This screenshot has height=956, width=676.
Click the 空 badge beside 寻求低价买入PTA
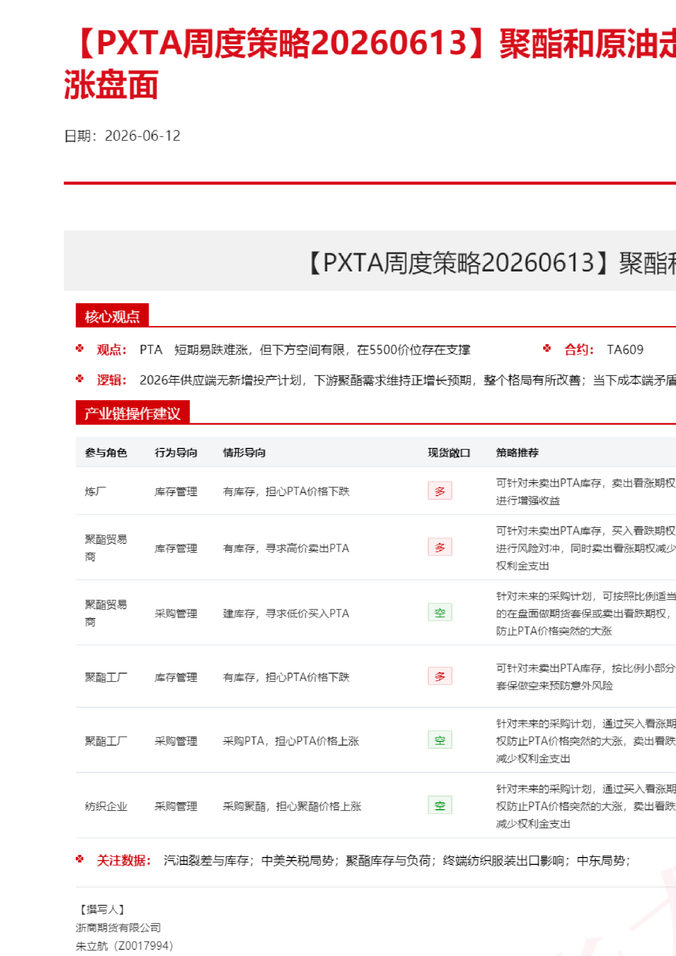440,613
